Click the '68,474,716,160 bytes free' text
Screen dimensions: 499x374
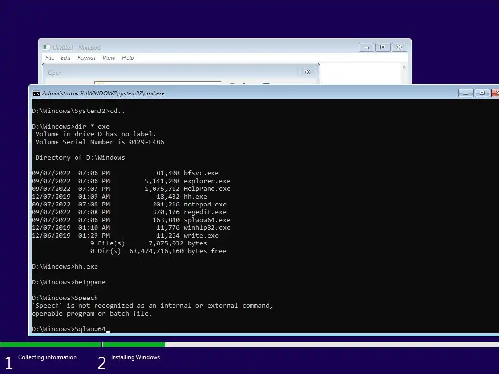(x=177, y=251)
